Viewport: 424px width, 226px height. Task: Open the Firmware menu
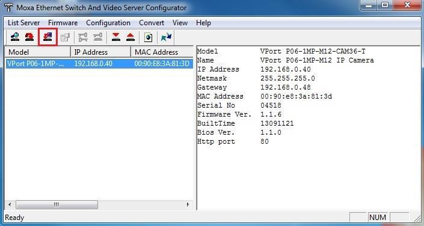click(x=63, y=23)
